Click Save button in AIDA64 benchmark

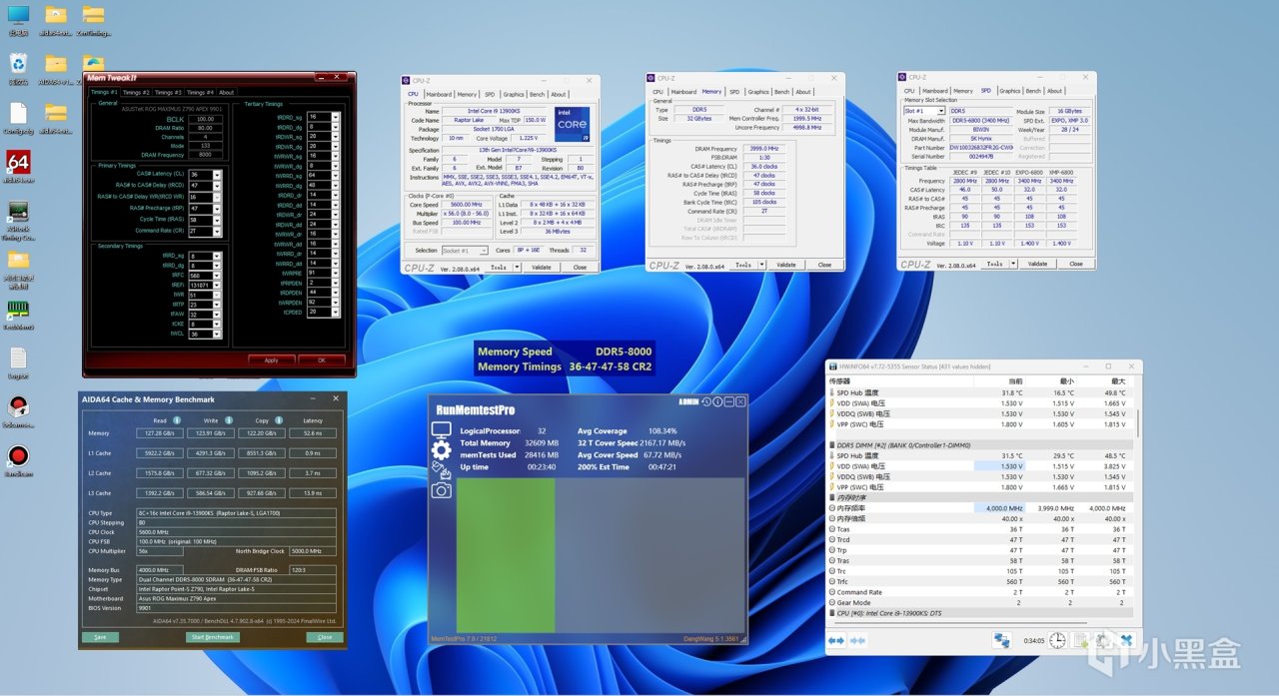100,637
